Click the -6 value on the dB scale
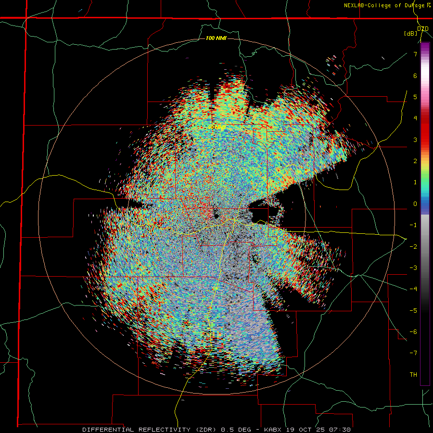Screen dimensions: 433x433 tap(413, 332)
